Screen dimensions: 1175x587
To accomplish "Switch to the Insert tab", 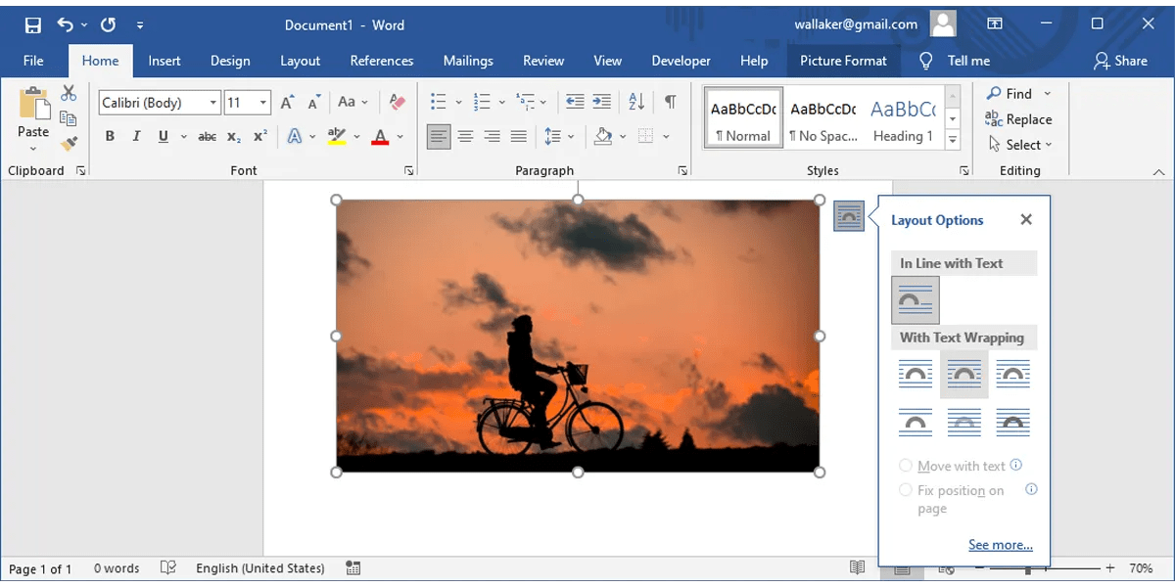I will (x=164, y=61).
